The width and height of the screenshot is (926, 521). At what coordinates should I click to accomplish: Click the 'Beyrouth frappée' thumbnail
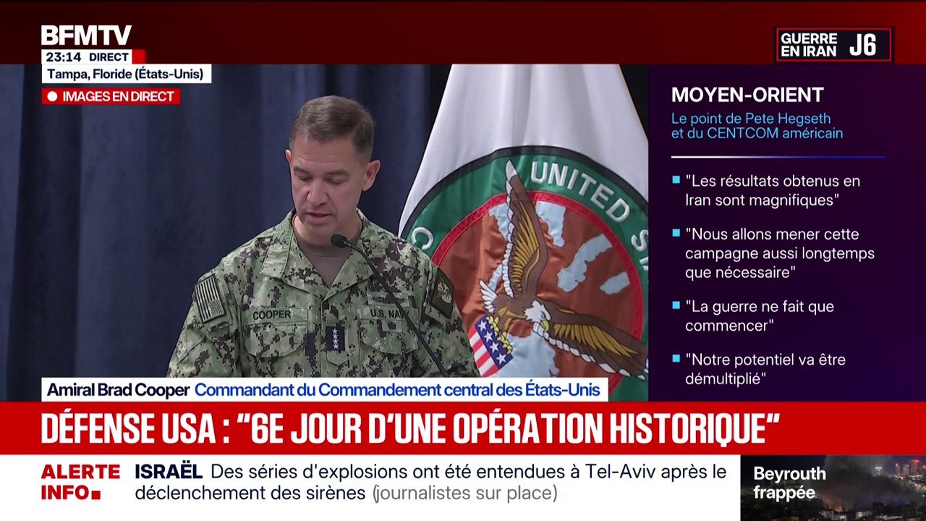tap(833, 488)
